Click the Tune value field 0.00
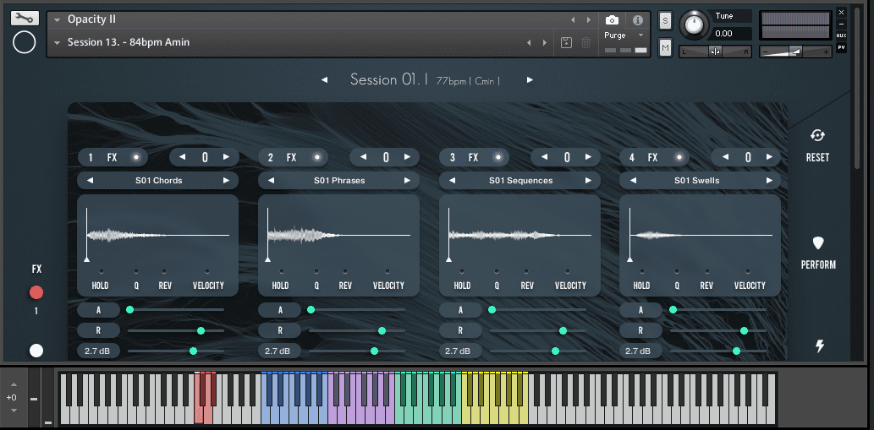This screenshot has height=430, width=874. (x=732, y=34)
